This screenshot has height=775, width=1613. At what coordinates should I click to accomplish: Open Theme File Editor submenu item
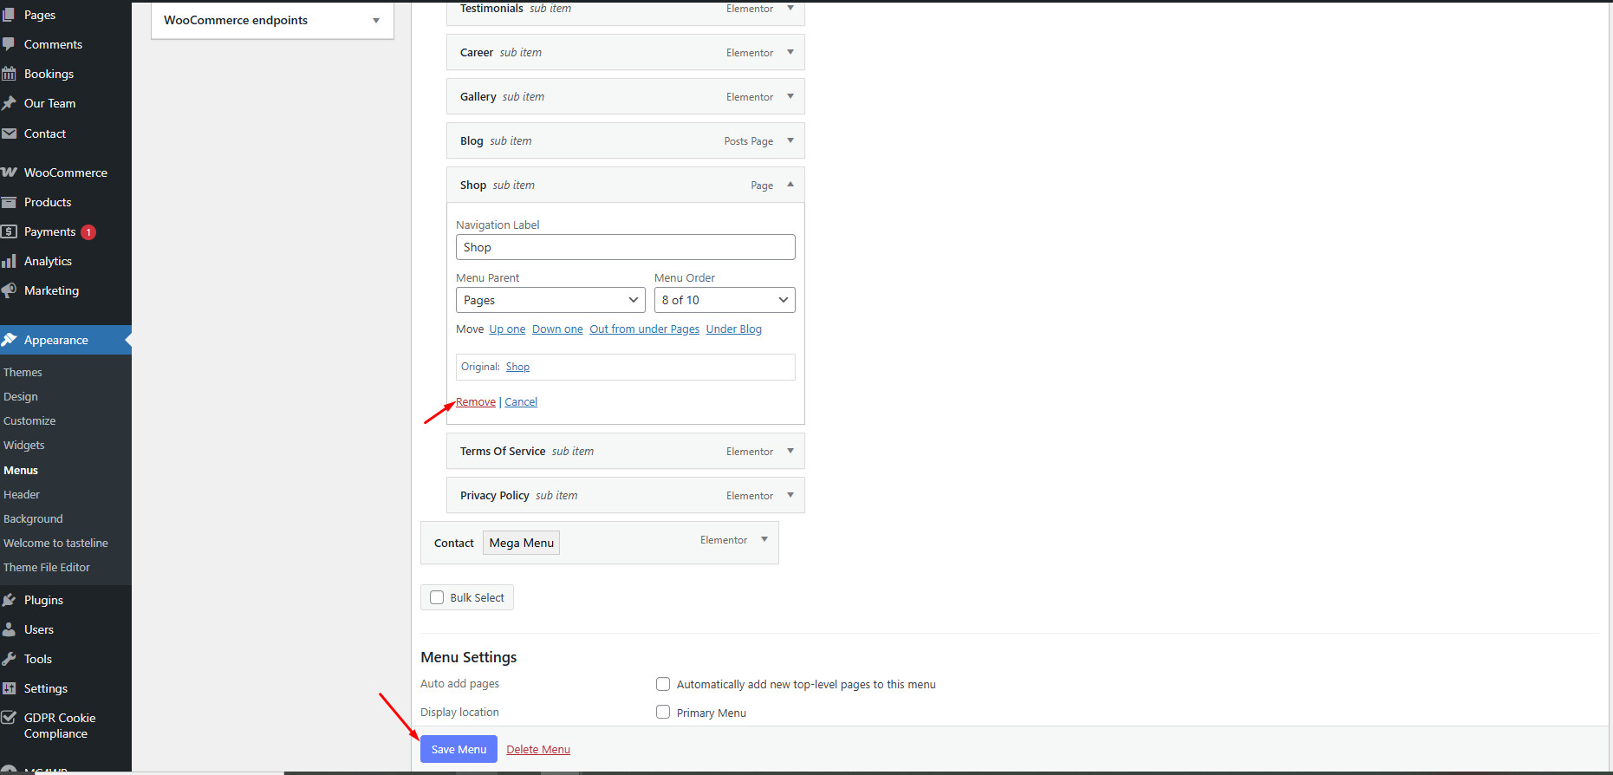point(47,567)
